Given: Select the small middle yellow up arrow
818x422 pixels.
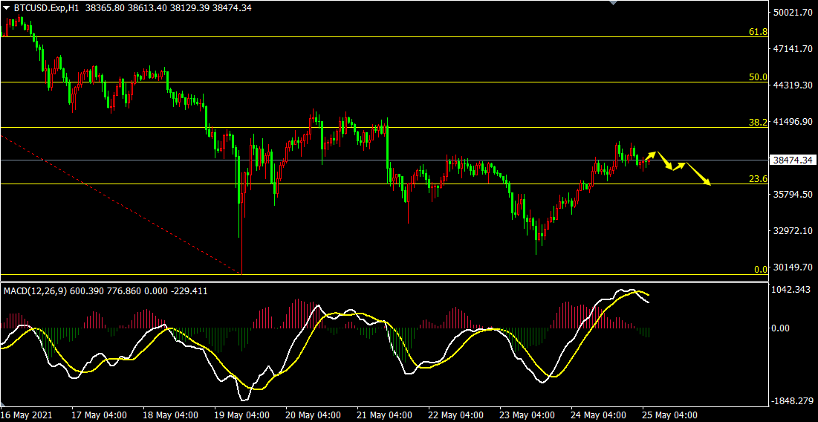Looking at the screenshot, I should click(x=678, y=165).
